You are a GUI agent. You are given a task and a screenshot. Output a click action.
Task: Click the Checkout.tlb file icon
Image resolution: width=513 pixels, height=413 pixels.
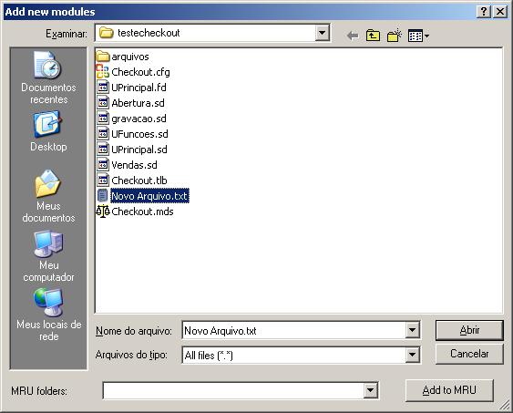(x=103, y=181)
